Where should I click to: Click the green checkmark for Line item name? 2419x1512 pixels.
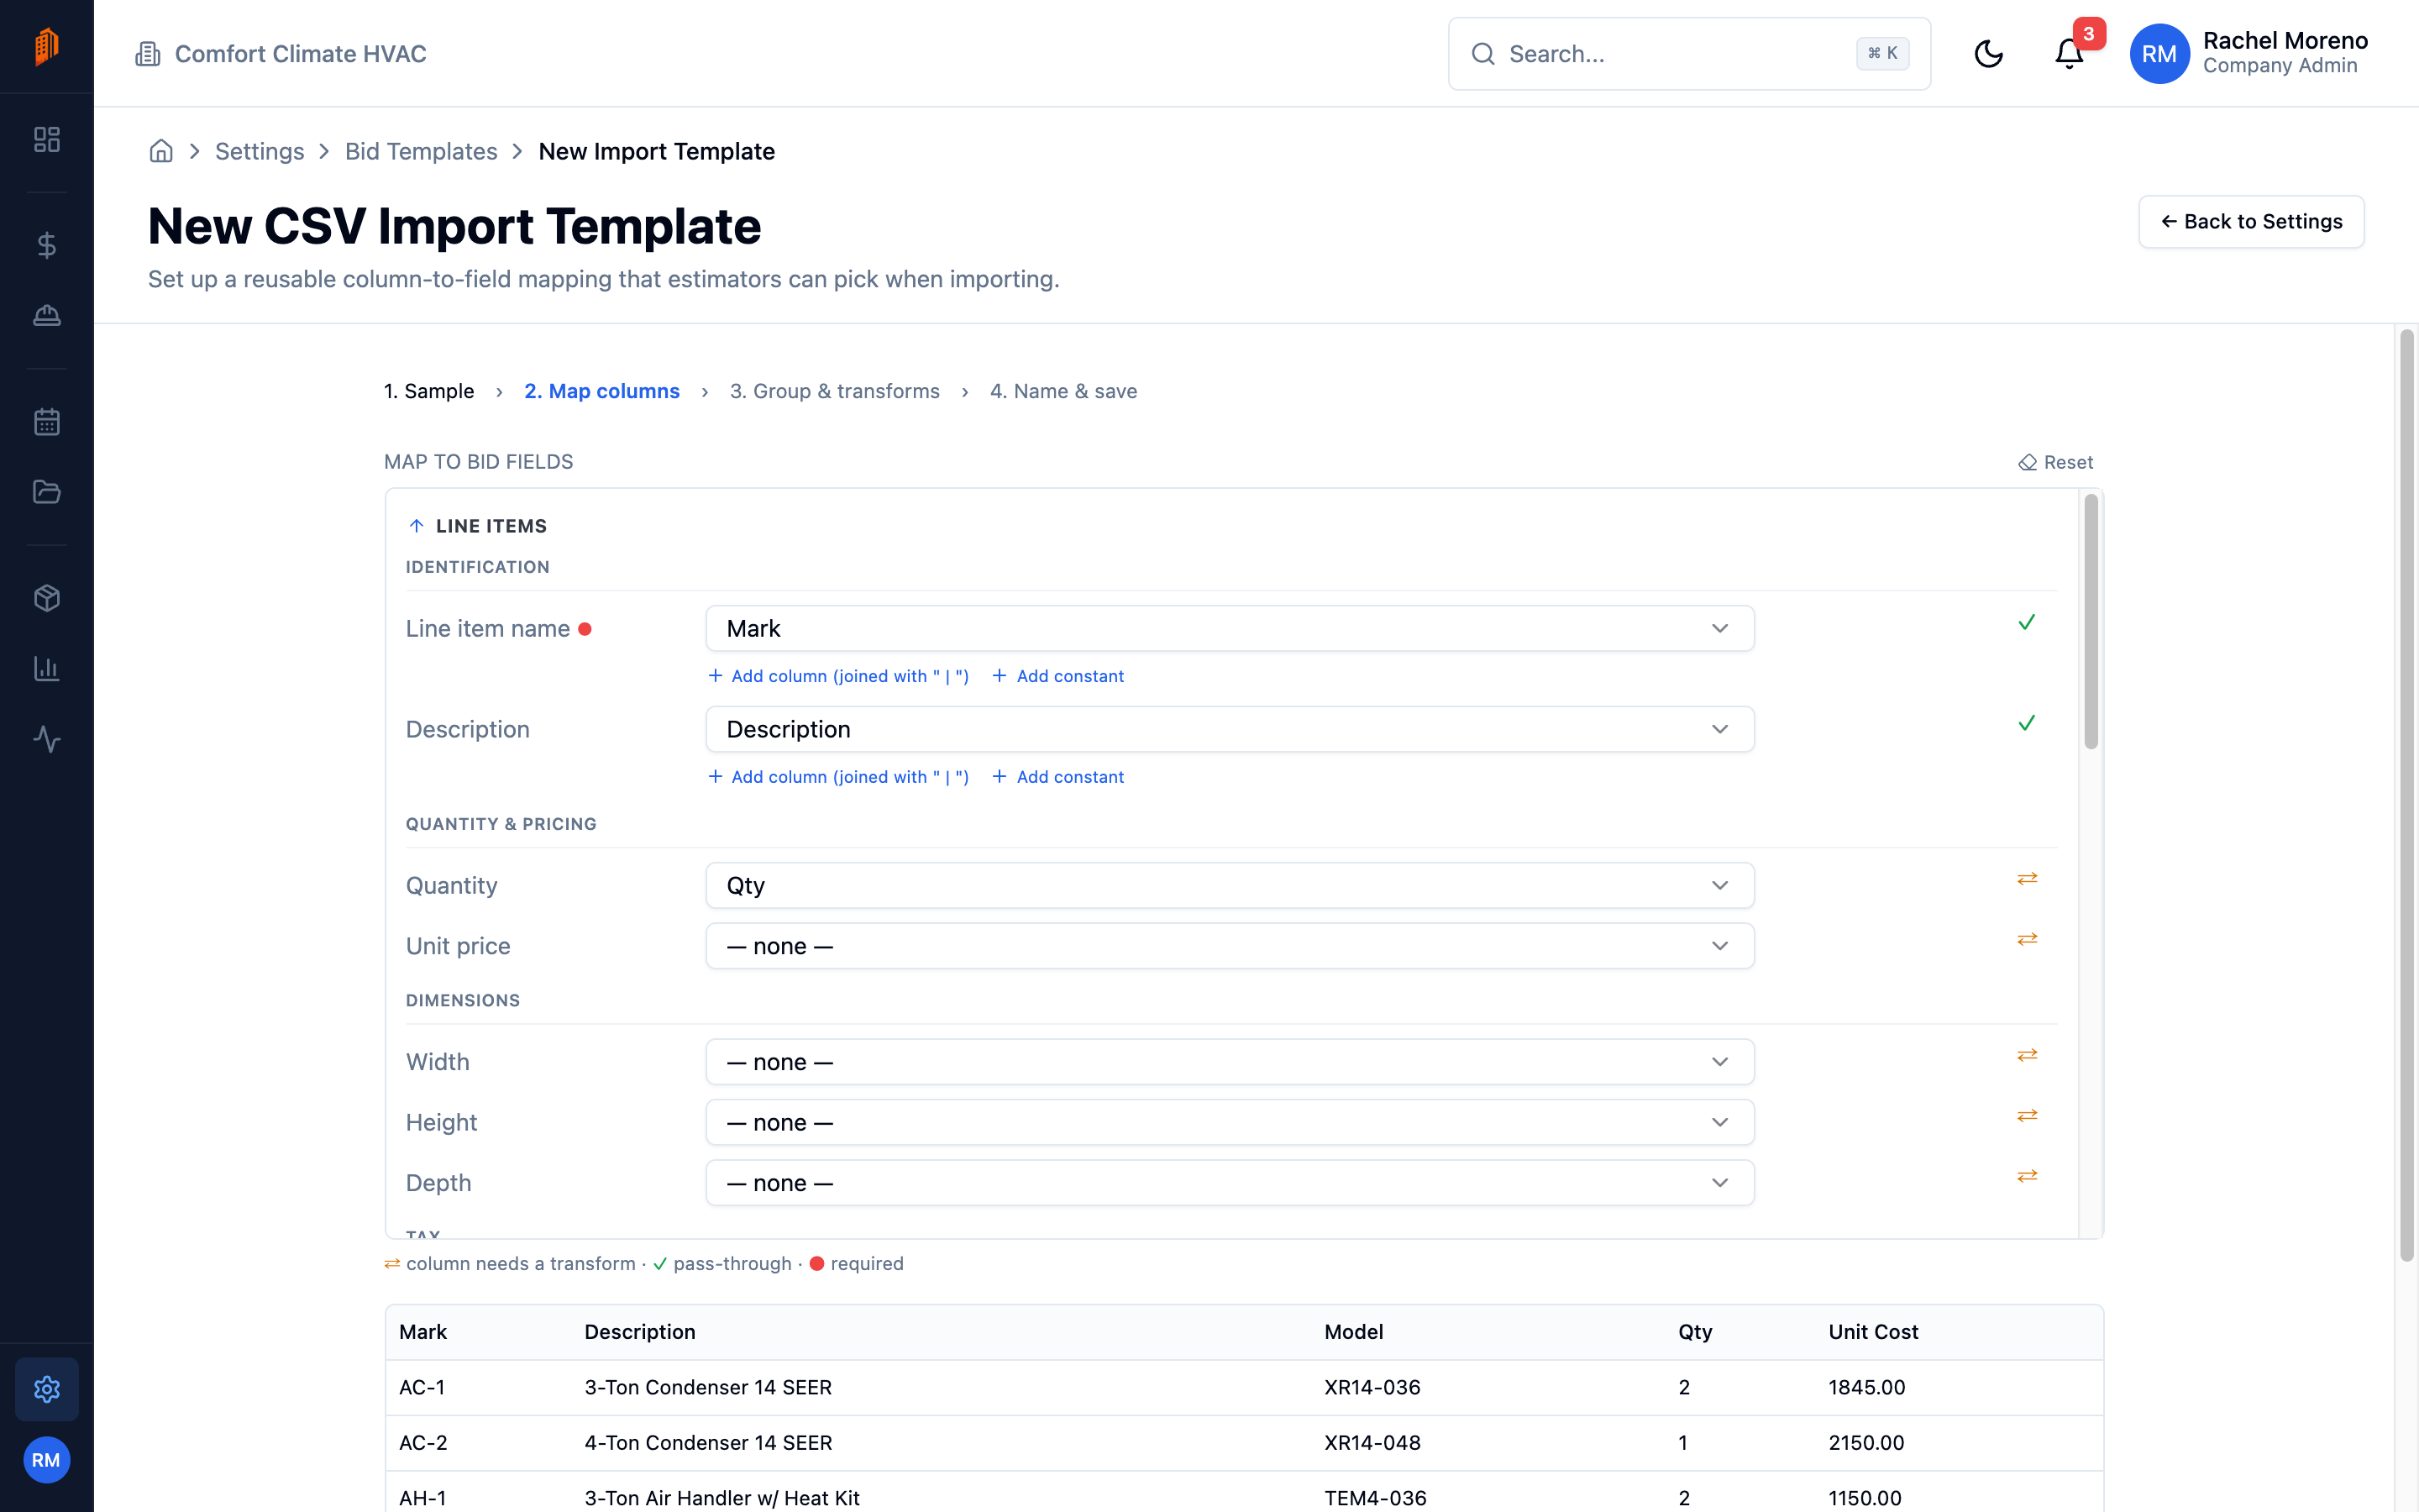pos(2026,622)
